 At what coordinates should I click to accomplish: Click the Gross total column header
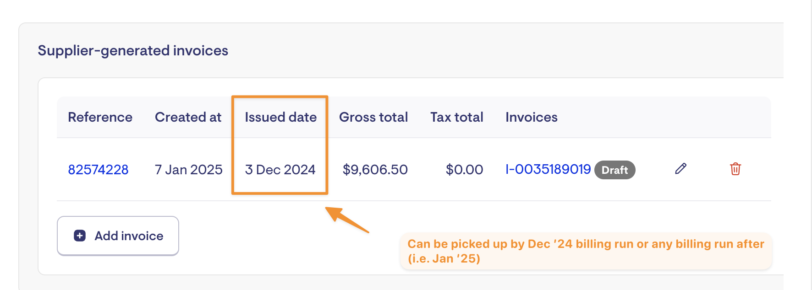(x=373, y=117)
